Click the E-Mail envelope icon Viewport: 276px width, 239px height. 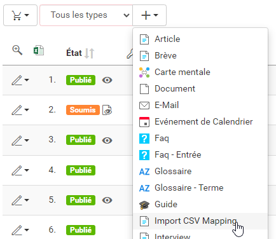coord(144,106)
